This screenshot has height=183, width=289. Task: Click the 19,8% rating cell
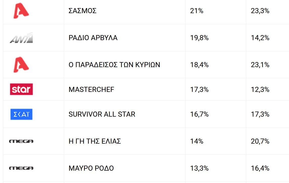click(199, 38)
